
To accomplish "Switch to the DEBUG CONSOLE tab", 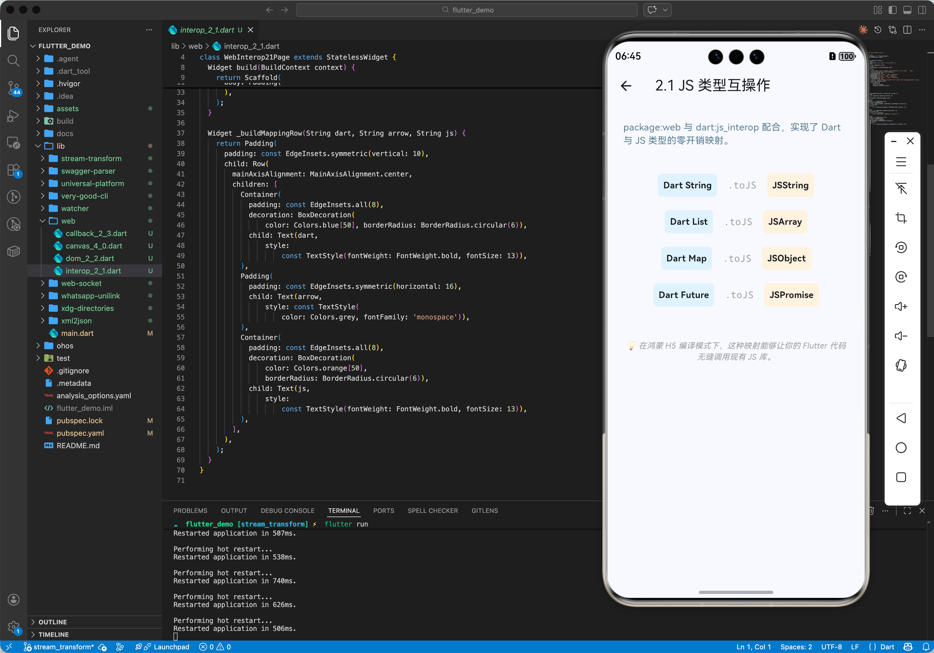I will [287, 511].
